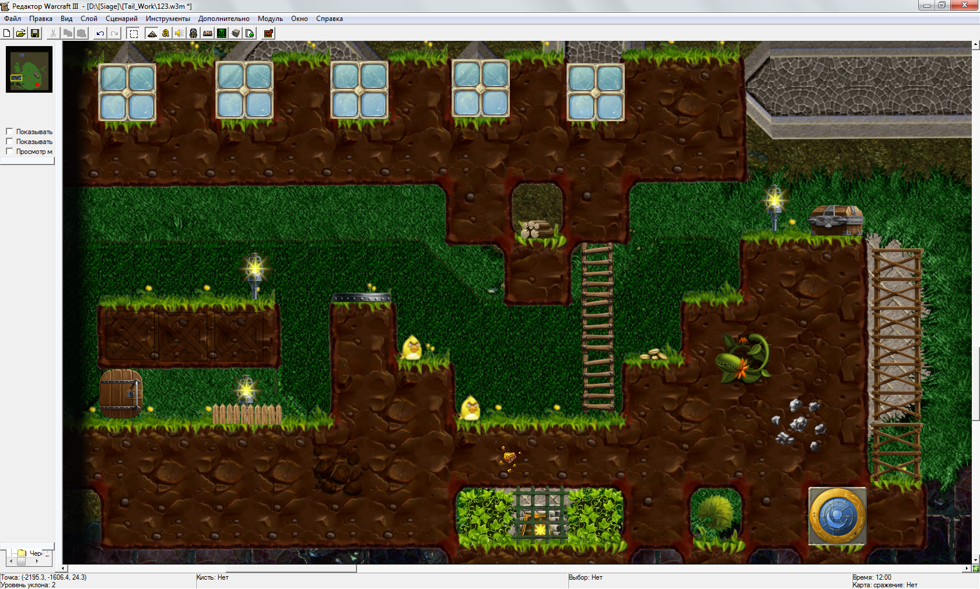Create a new map with the blank page icon

pyautogui.click(x=7, y=33)
